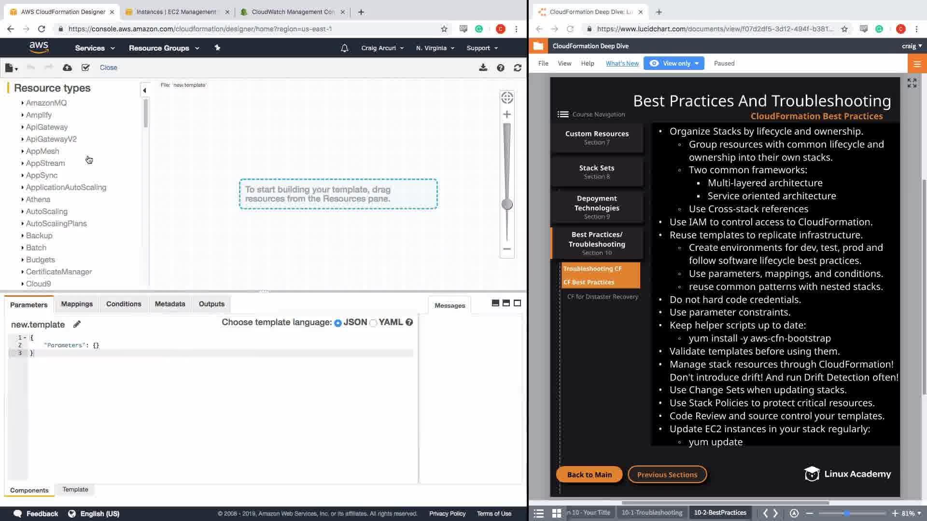
Task: Click the AWS notifications bell icon
Action: pyautogui.click(x=344, y=48)
